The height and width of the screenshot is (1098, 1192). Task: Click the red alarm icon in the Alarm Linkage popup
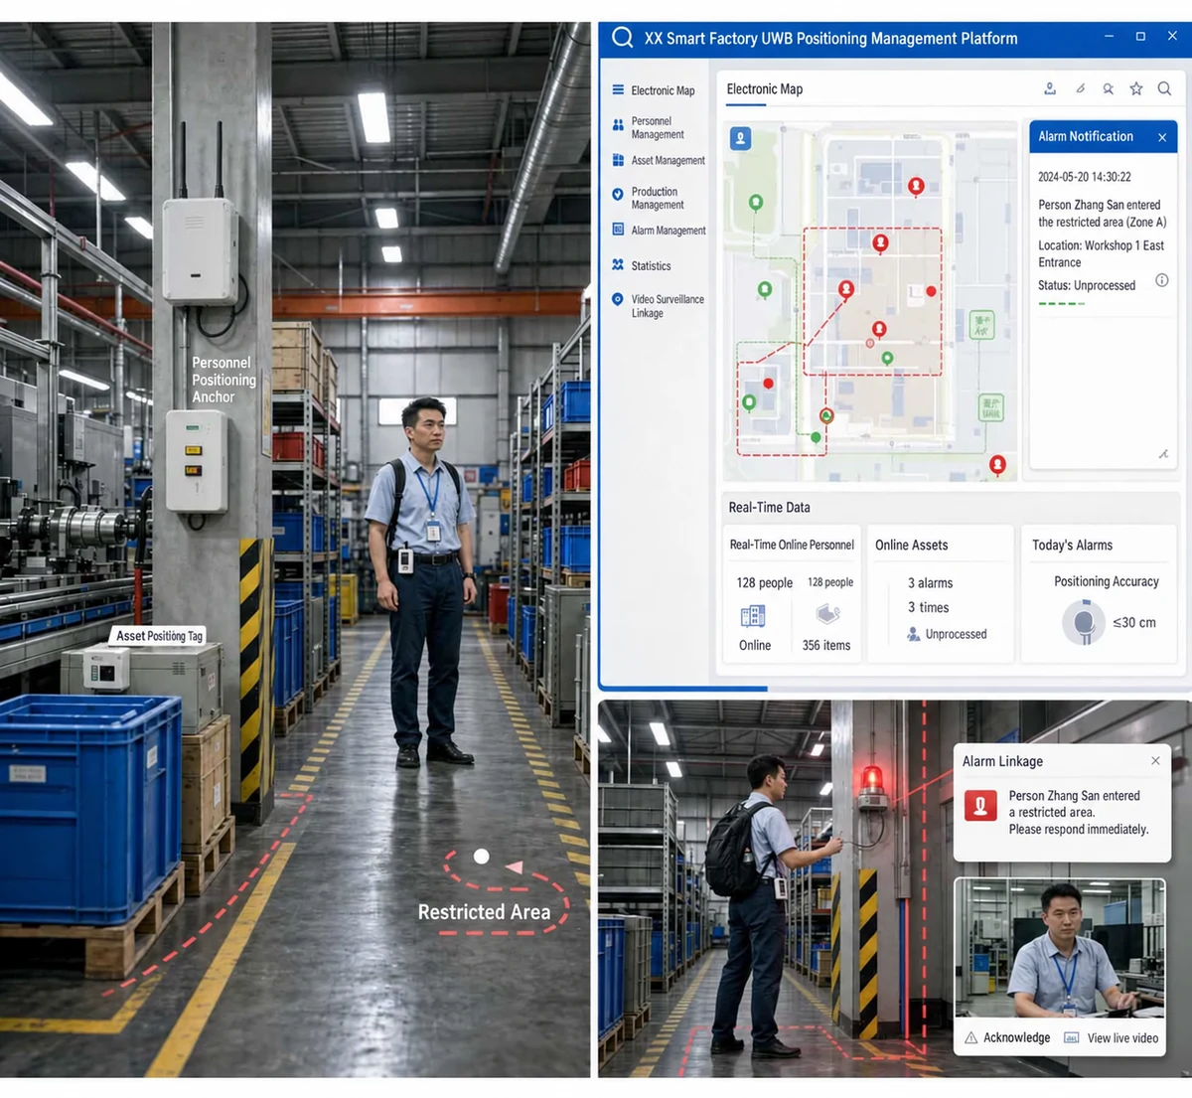980,806
